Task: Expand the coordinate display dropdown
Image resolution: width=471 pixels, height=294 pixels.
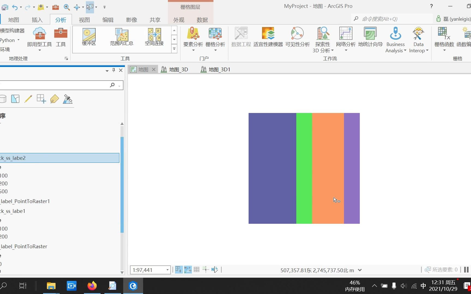Action: tap(360, 270)
